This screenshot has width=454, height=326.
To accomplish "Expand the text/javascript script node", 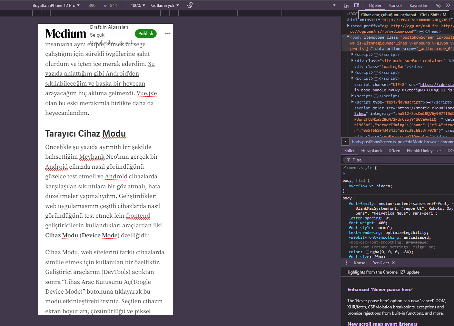I will (352, 102).
